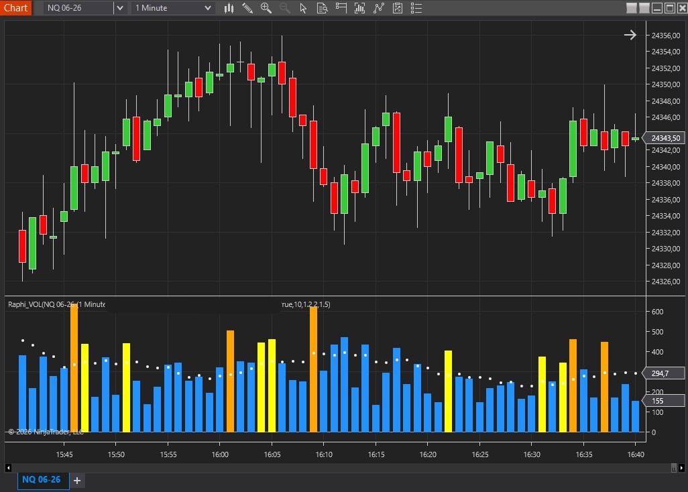Open the Indicators icon in toolbar
The width and height of the screenshot is (688, 492).
coord(379,8)
